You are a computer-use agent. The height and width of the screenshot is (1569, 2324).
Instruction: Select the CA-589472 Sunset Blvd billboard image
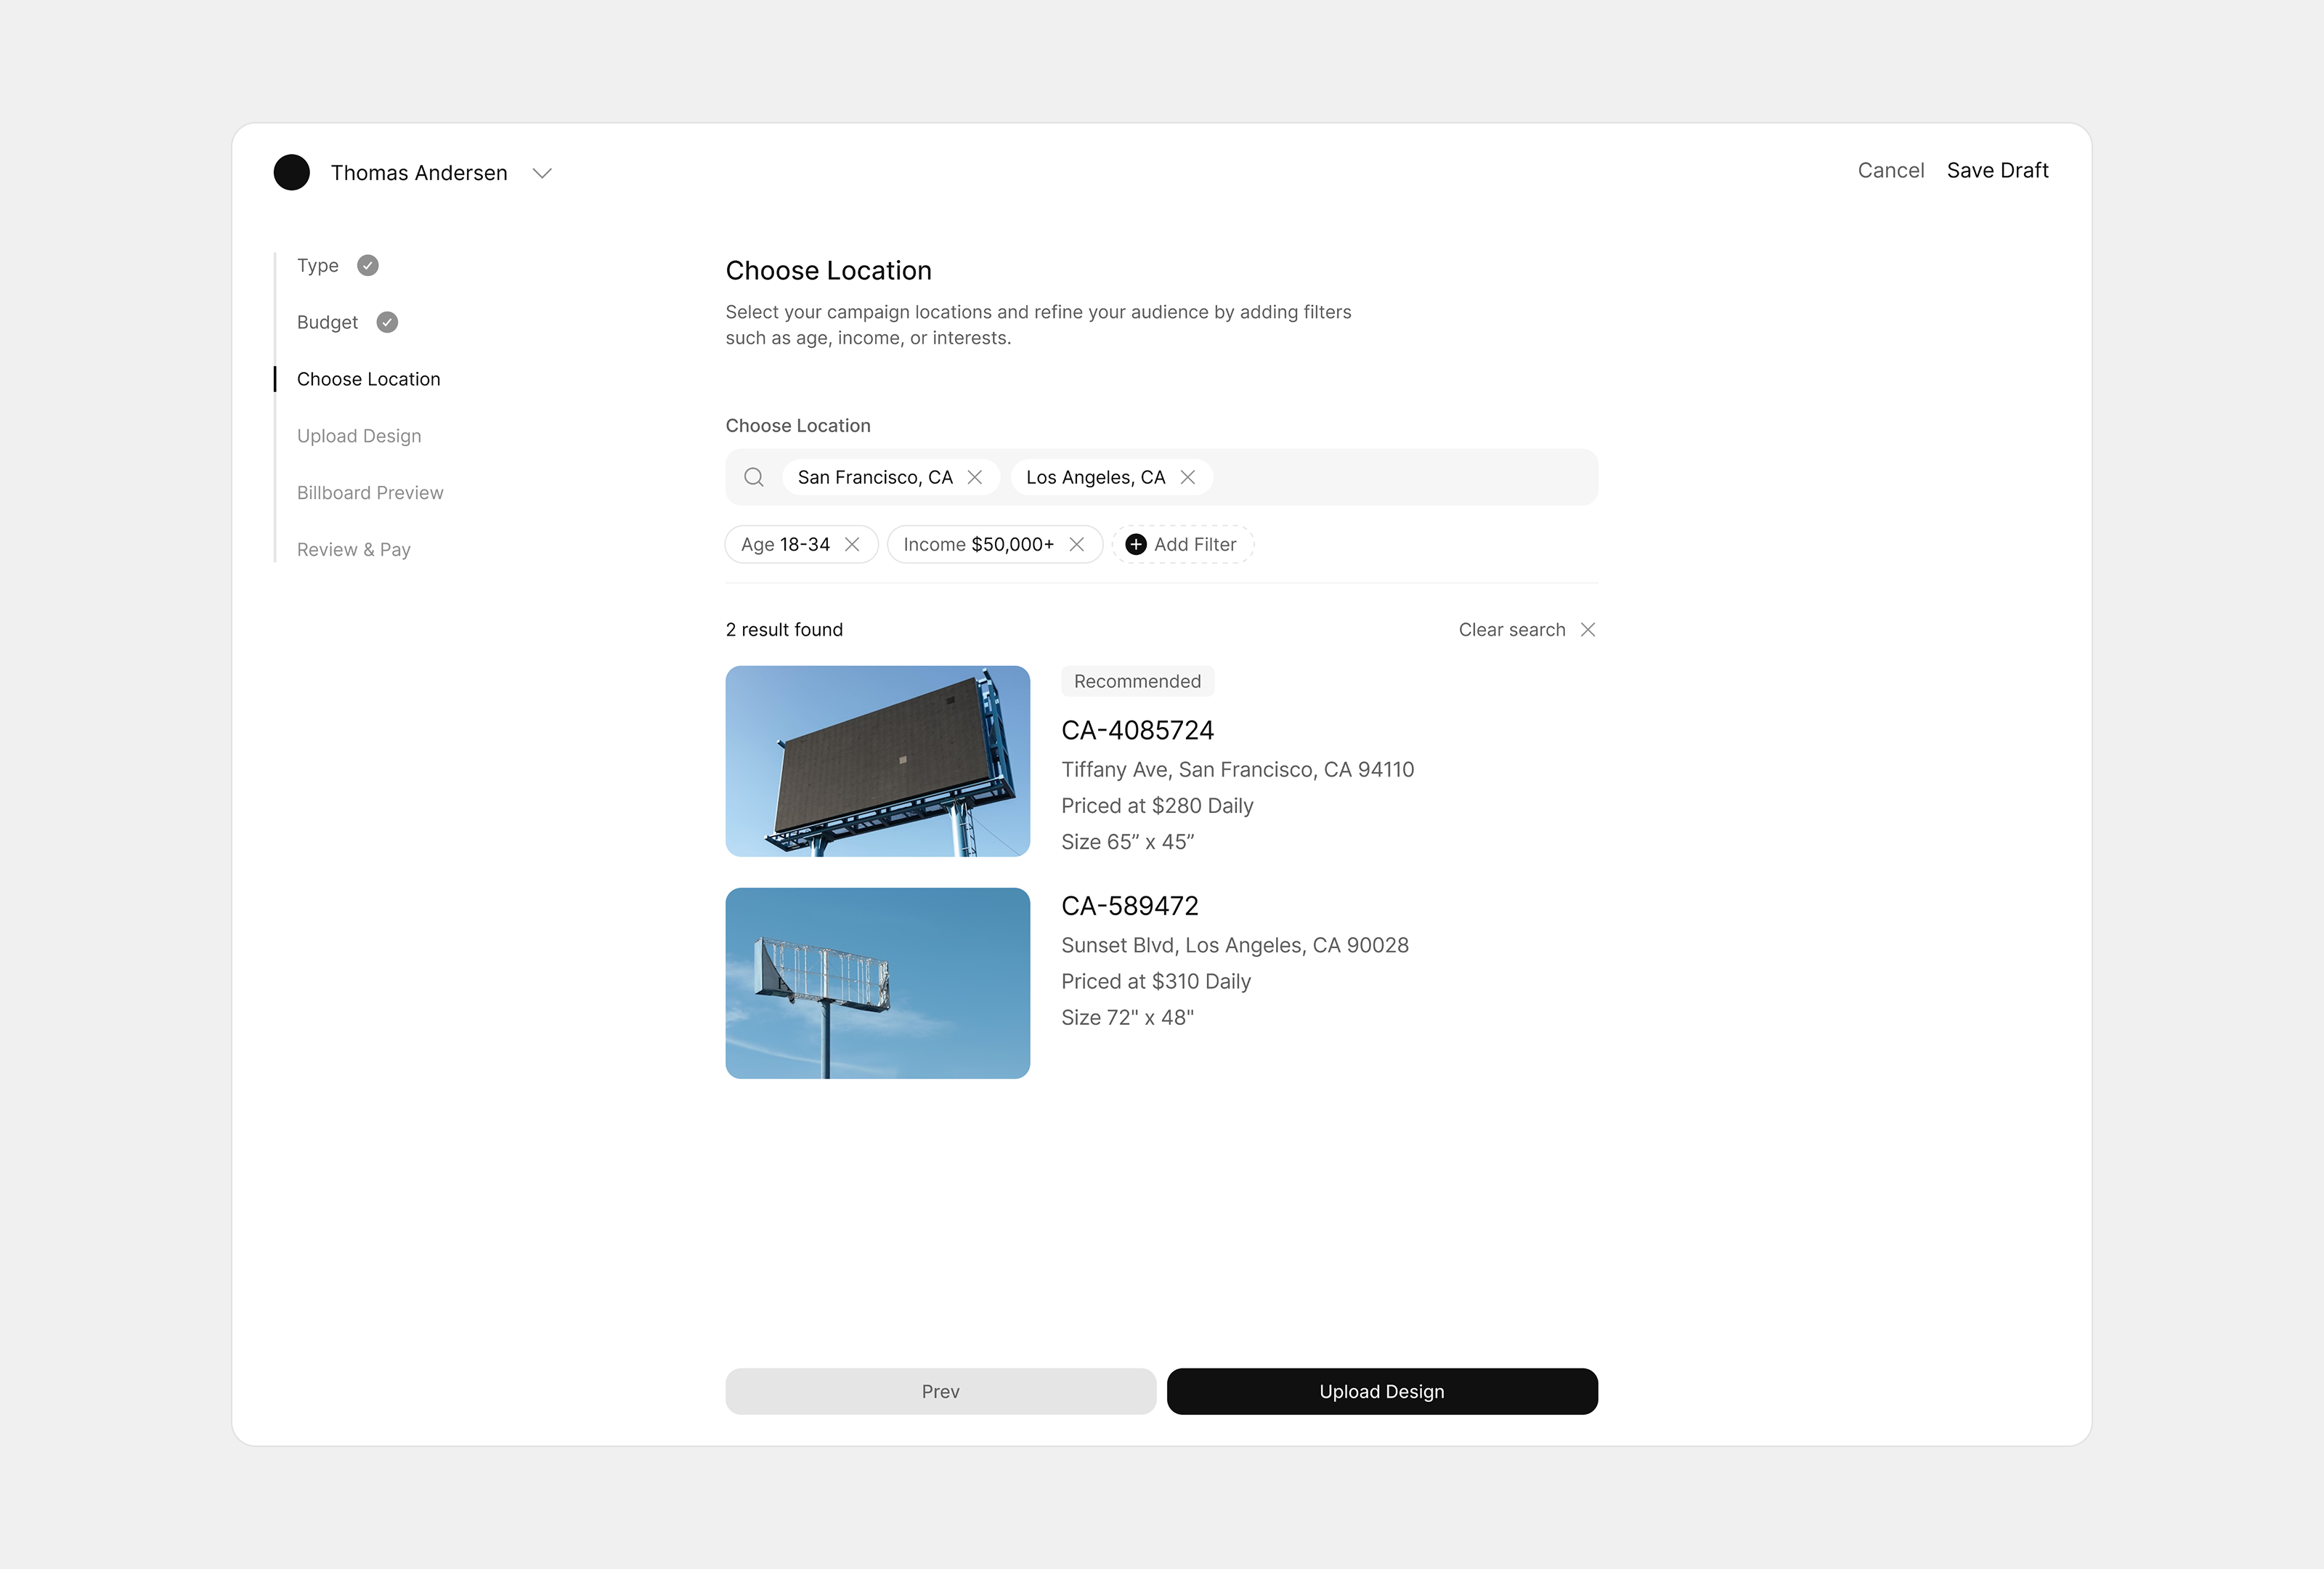(877, 983)
